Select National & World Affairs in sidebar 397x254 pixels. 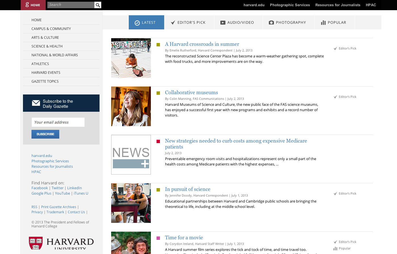pyautogui.click(x=61, y=55)
